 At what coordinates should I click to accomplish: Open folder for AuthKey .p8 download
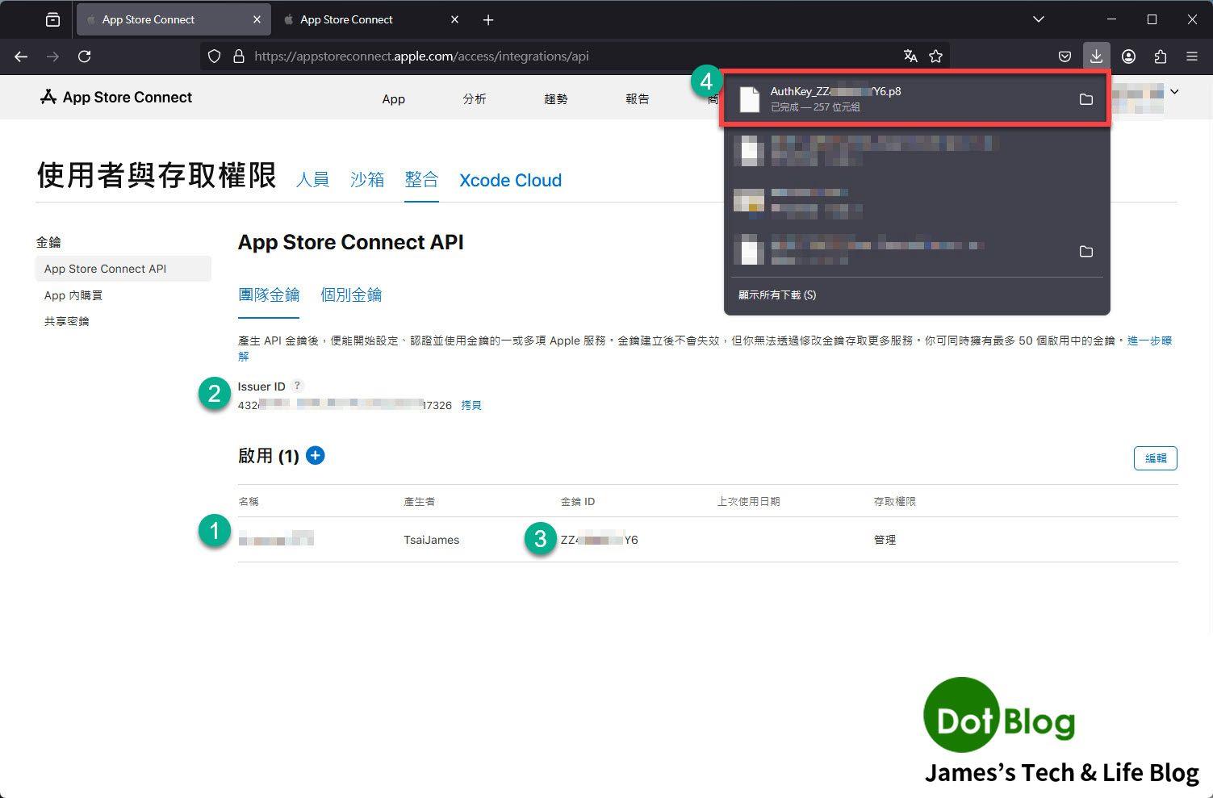click(x=1085, y=99)
